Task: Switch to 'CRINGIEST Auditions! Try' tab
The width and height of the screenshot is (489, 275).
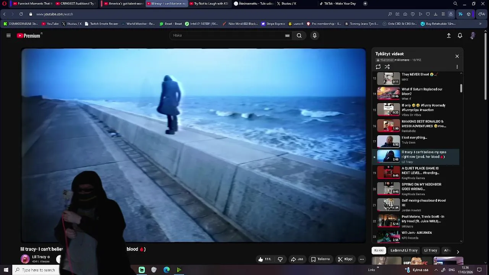Action: [x=76, y=3]
